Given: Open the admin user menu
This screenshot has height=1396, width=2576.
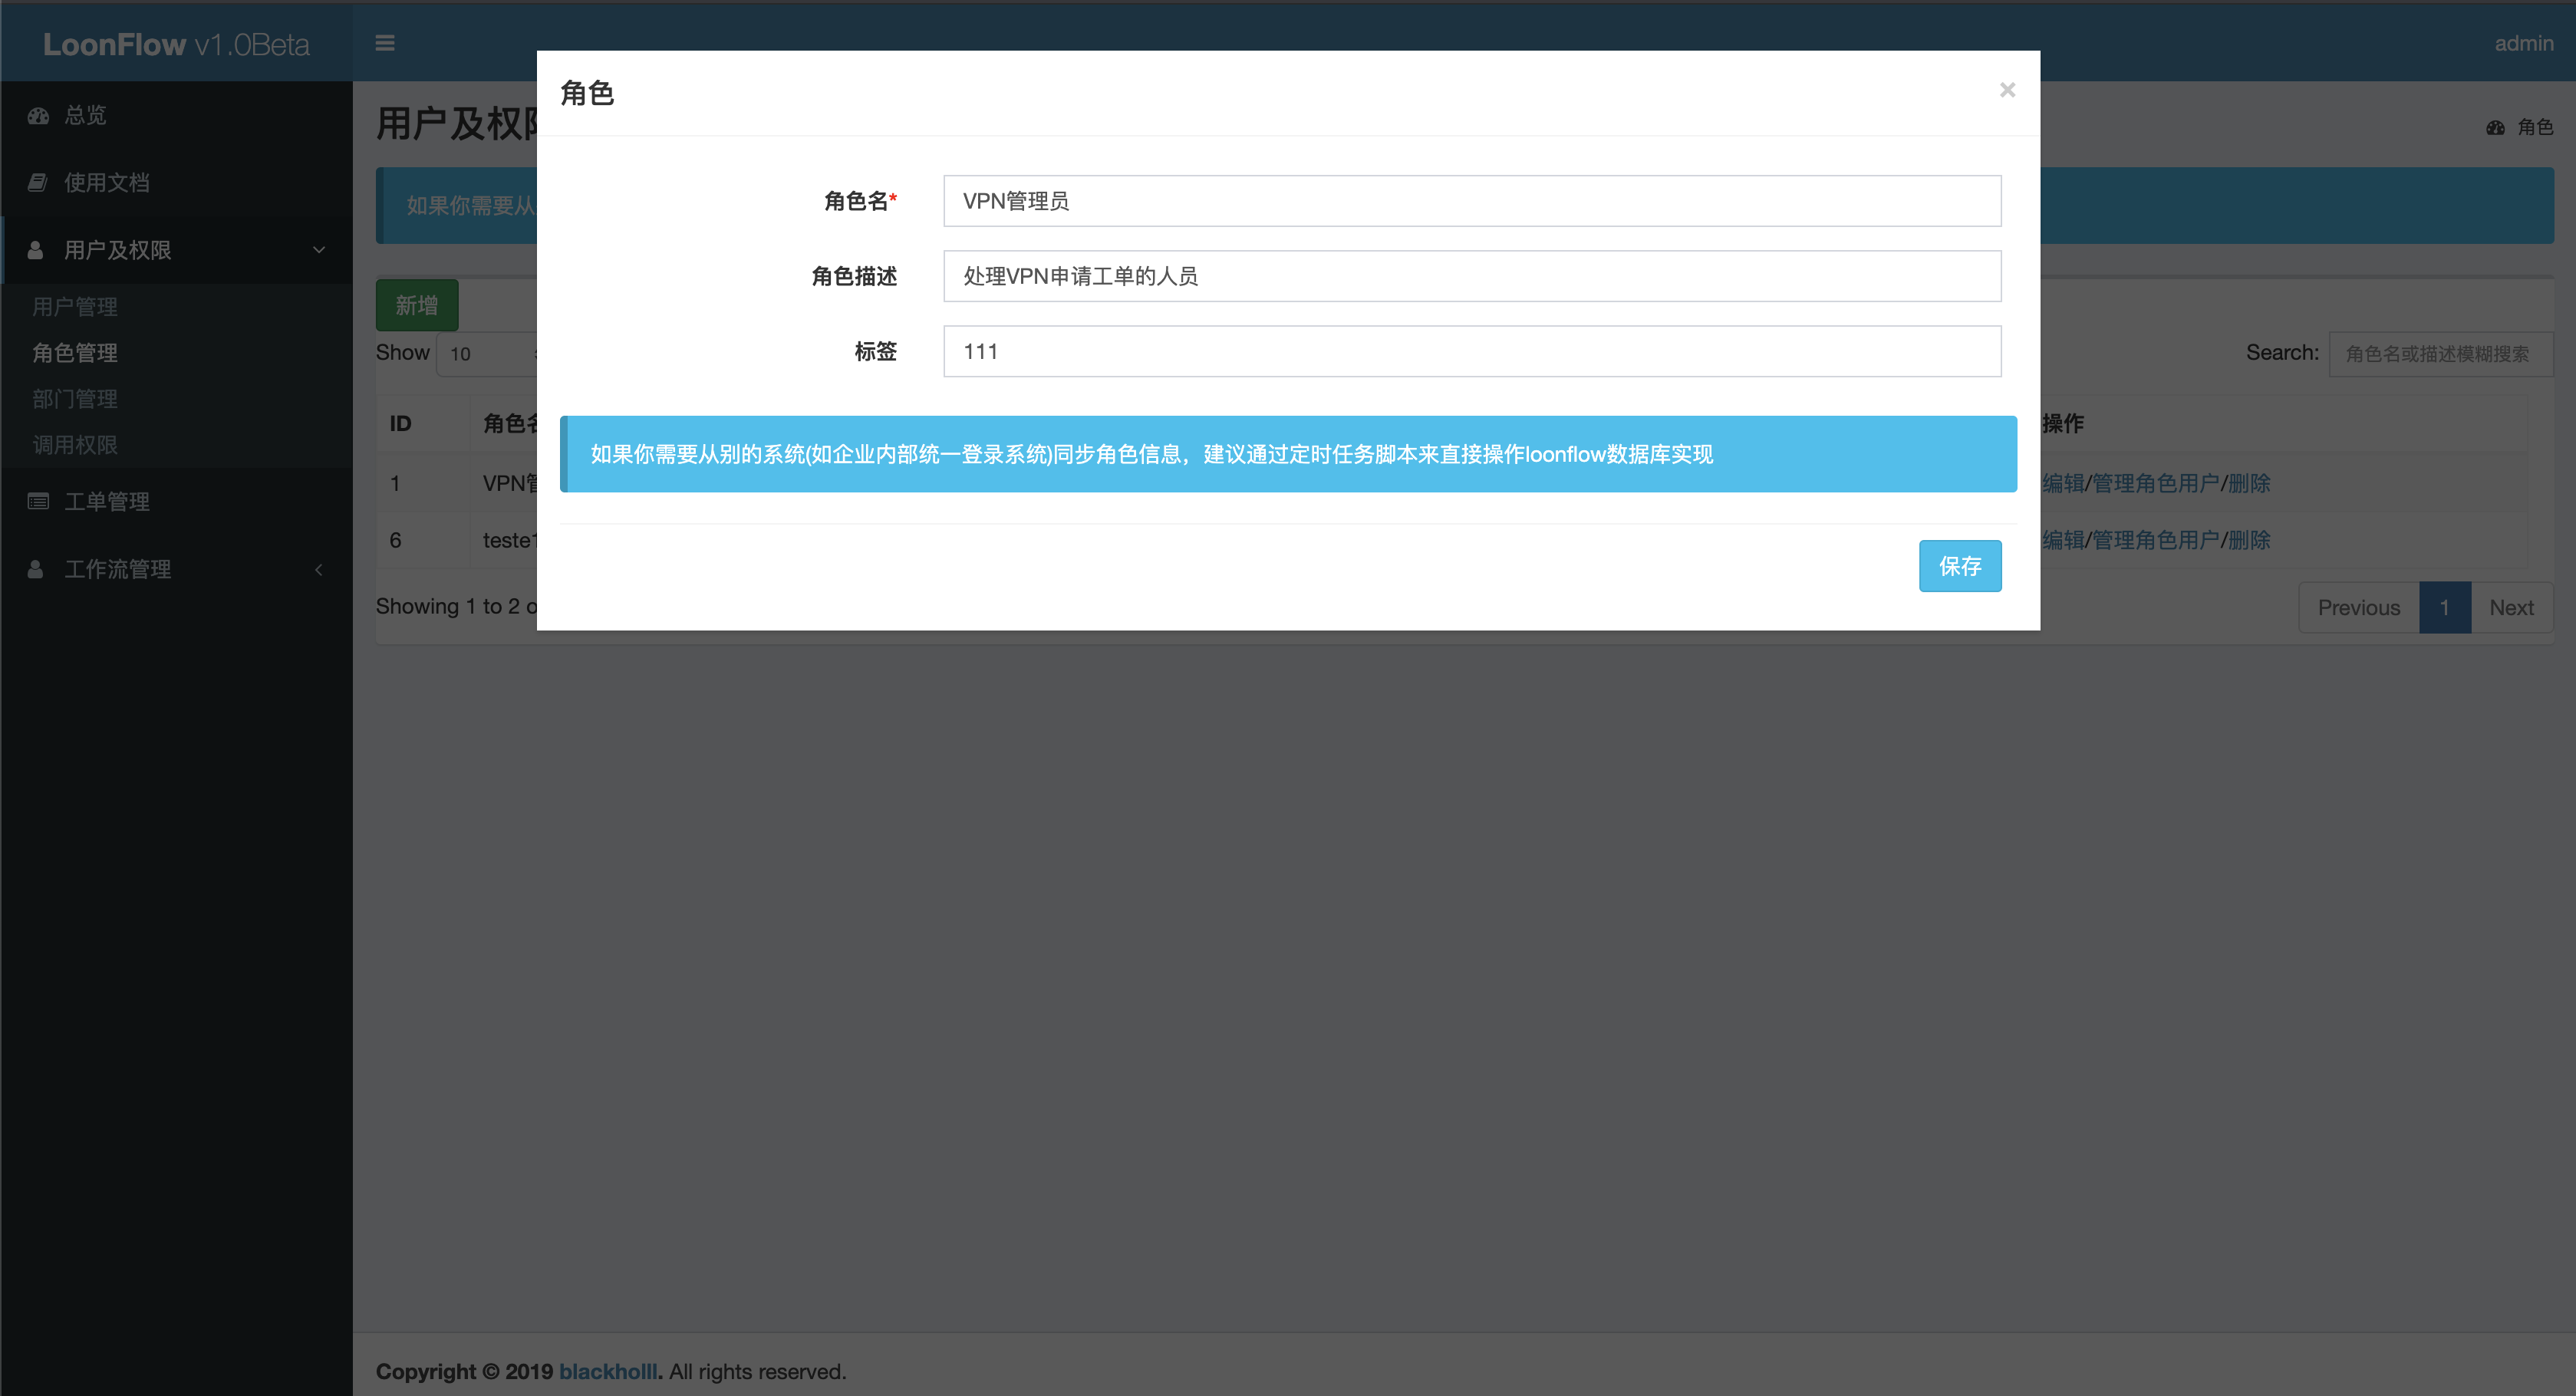Looking at the screenshot, I should (2524, 43).
